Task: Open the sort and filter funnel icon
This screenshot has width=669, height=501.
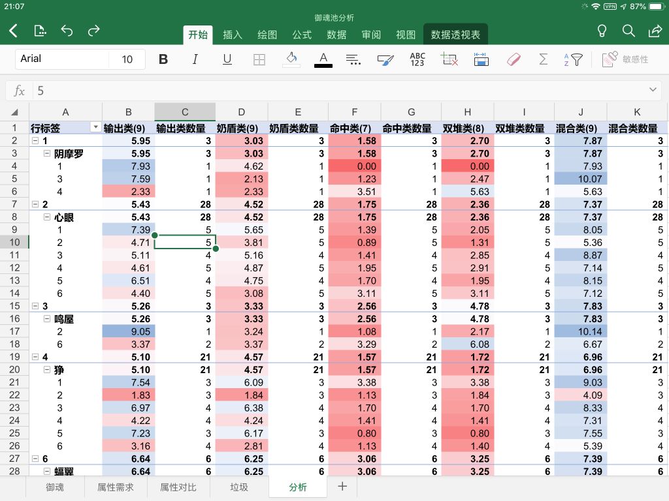Action: (x=574, y=59)
